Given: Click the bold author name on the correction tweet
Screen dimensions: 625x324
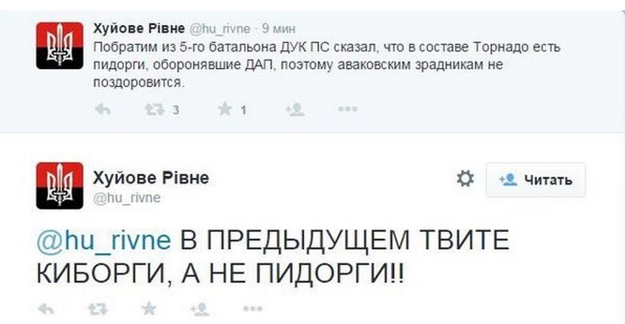Looking at the screenshot, I should 151,178.
